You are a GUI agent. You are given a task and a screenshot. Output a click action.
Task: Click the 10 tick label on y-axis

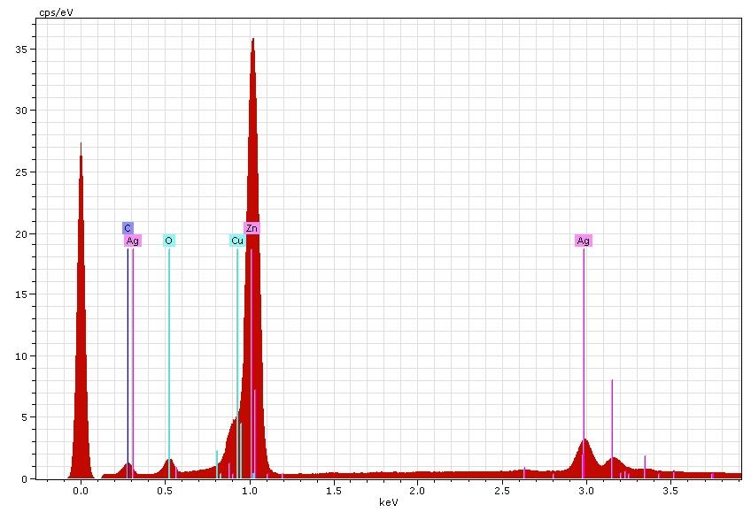[x=24, y=356]
